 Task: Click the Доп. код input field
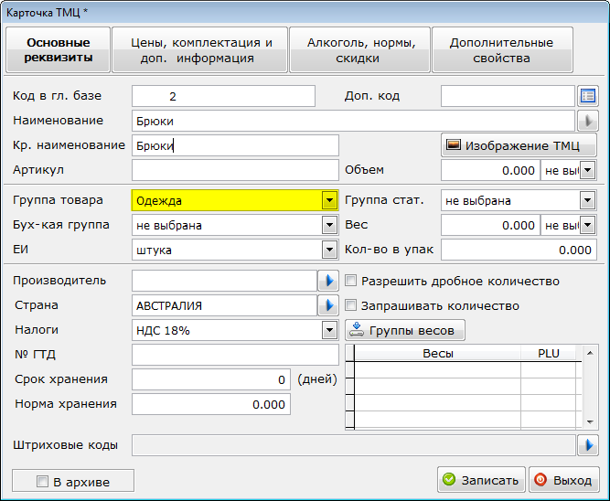click(508, 96)
